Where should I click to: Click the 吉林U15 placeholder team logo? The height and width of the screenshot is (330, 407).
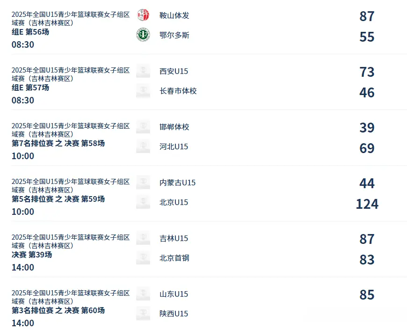[143, 238]
